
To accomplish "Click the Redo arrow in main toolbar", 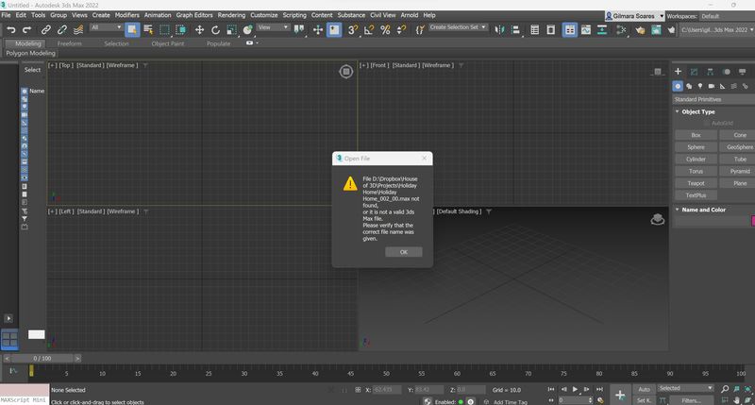I will click(26, 29).
